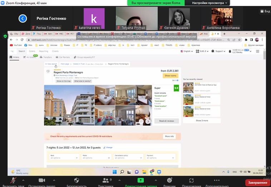This screenshot has width=271, height=187.
Task: Open a new browser tab
Action: pyautogui.click(x=224, y=34)
